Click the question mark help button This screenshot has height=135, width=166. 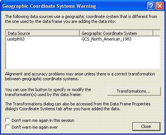click(x=151, y=6)
